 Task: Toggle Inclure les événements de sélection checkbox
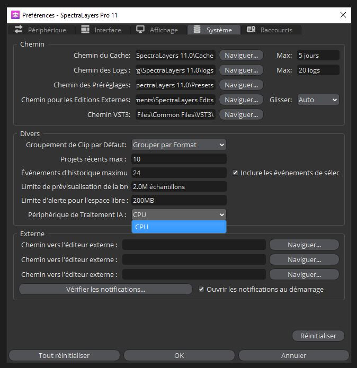coord(235,173)
